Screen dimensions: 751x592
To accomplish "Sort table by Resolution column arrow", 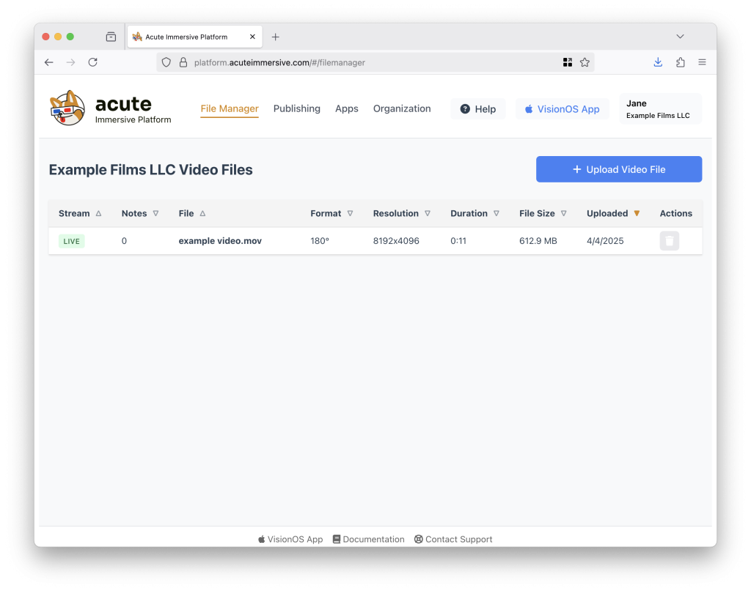I will [x=428, y=213].
